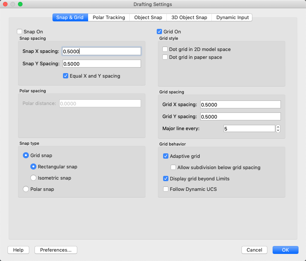This screenshot has height=261, width=306.
Task: Select Isometric snap mode
Action: (x=33, y=178)
